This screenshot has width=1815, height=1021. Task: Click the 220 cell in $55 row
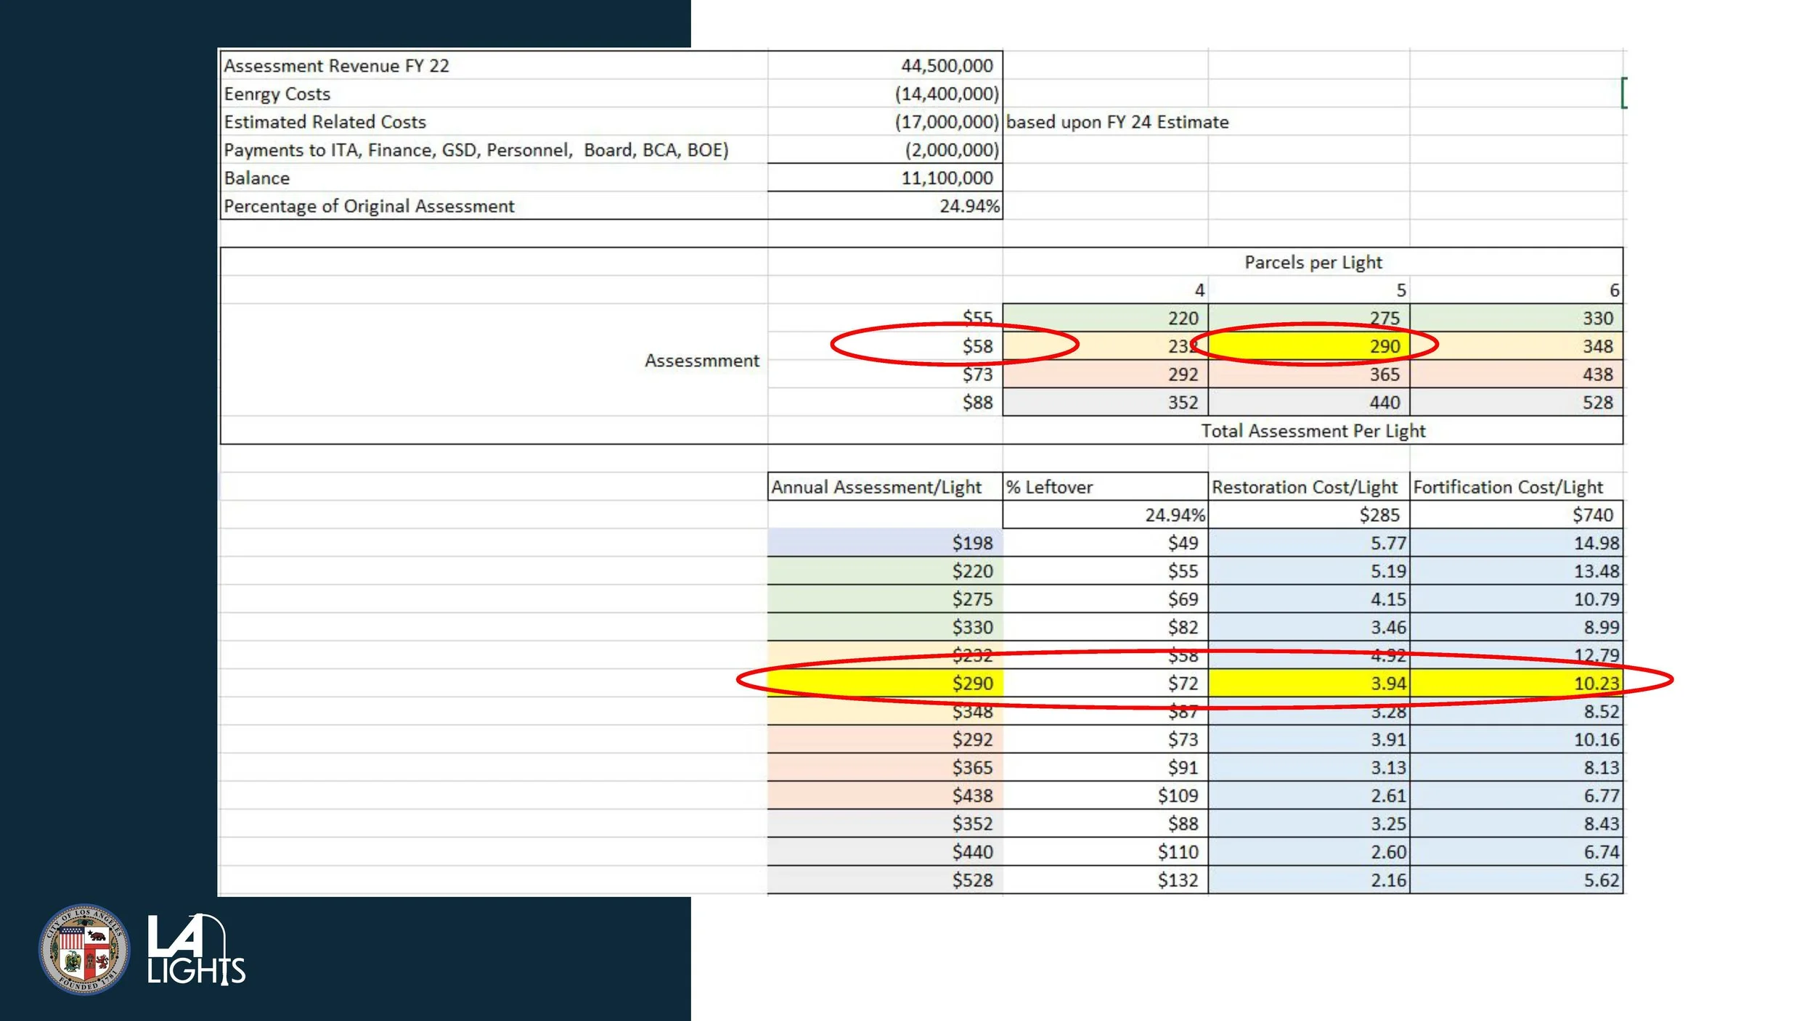tap(1106, 318)
